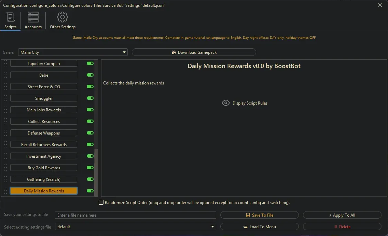The width and height of the screenshot is (388, 236).
Task: Click the eye icon to display script rules
Action: 225,103
